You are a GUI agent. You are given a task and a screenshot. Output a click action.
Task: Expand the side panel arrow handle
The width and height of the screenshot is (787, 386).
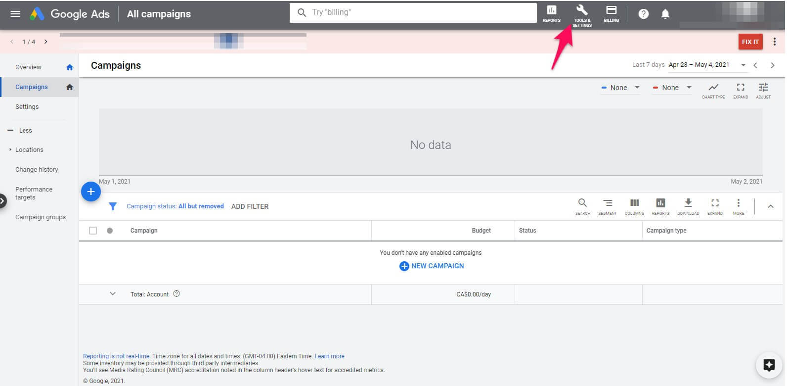pos(3,201)
